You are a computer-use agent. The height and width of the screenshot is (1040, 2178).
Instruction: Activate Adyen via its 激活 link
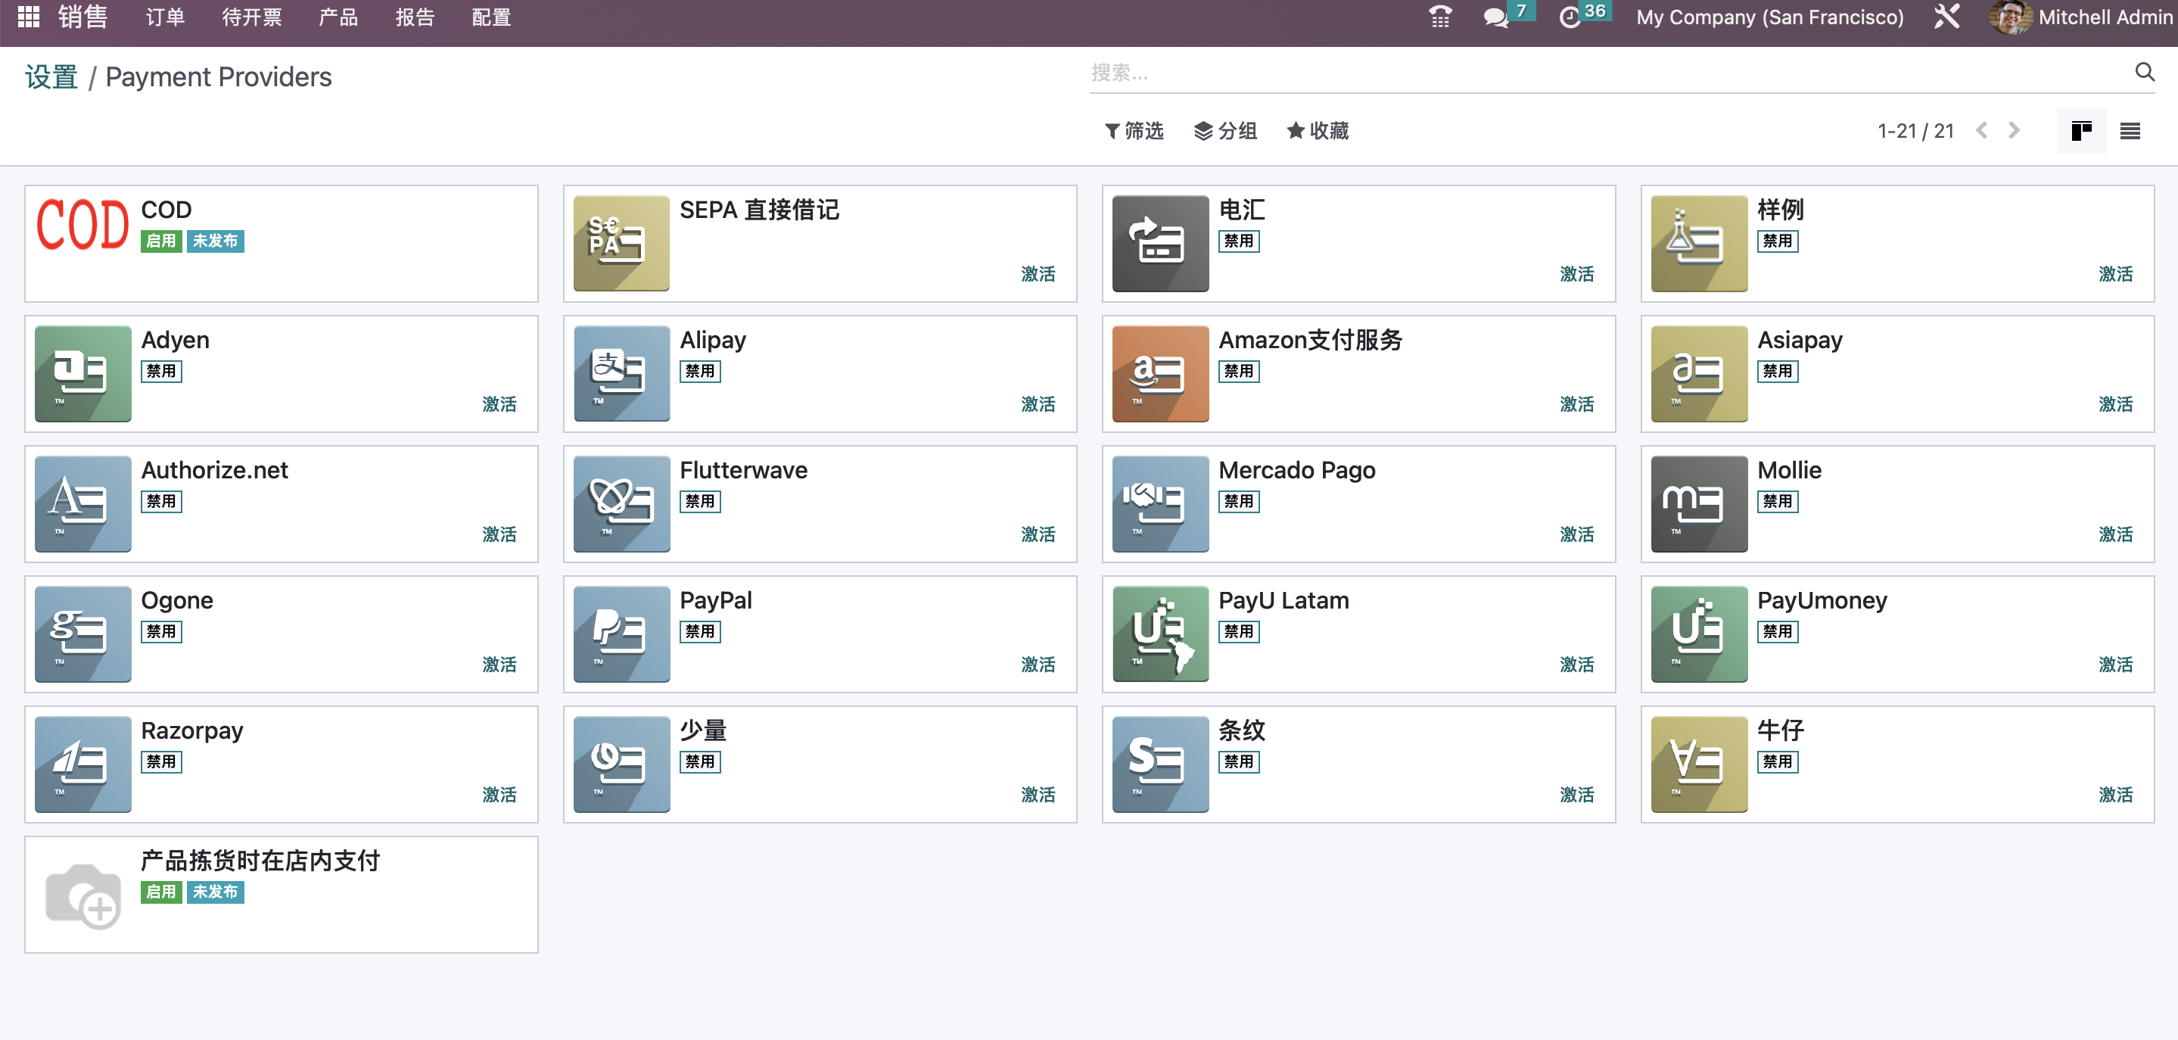[499, 404]
